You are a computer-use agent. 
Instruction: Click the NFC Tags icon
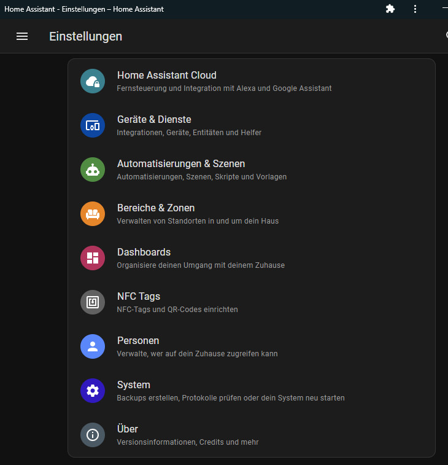click(x=93, y=302)
